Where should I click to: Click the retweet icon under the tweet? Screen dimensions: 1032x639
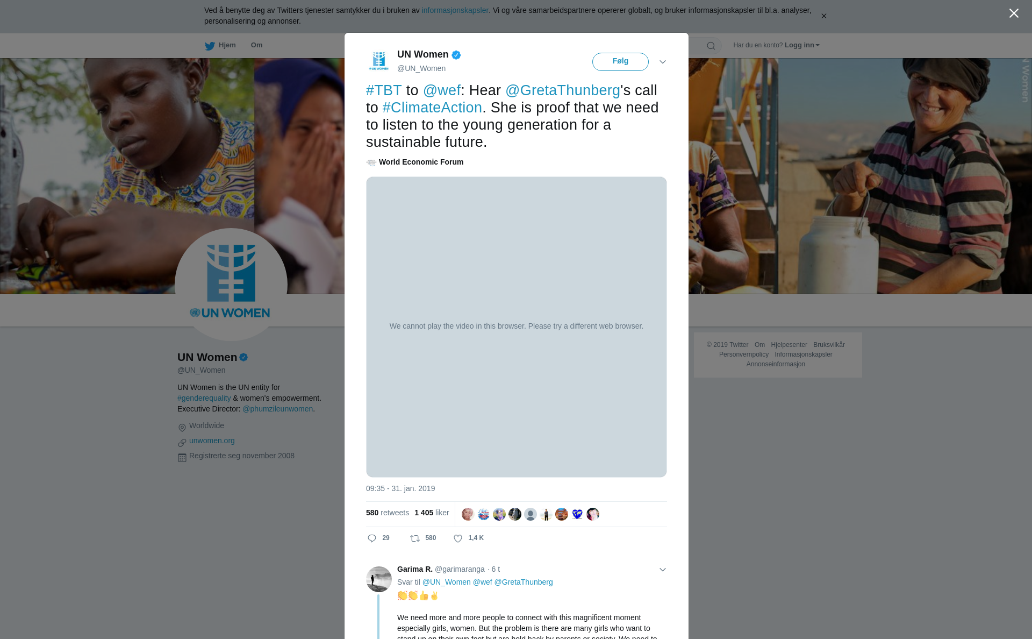(x=415, y=538)
